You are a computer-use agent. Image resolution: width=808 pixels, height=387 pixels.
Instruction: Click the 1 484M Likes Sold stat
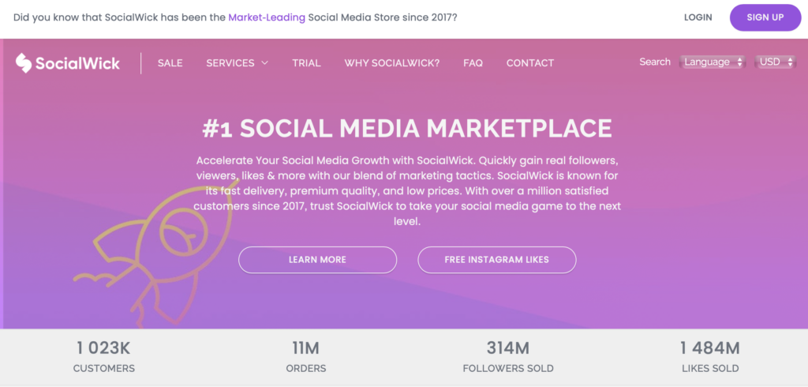(709, 357)
